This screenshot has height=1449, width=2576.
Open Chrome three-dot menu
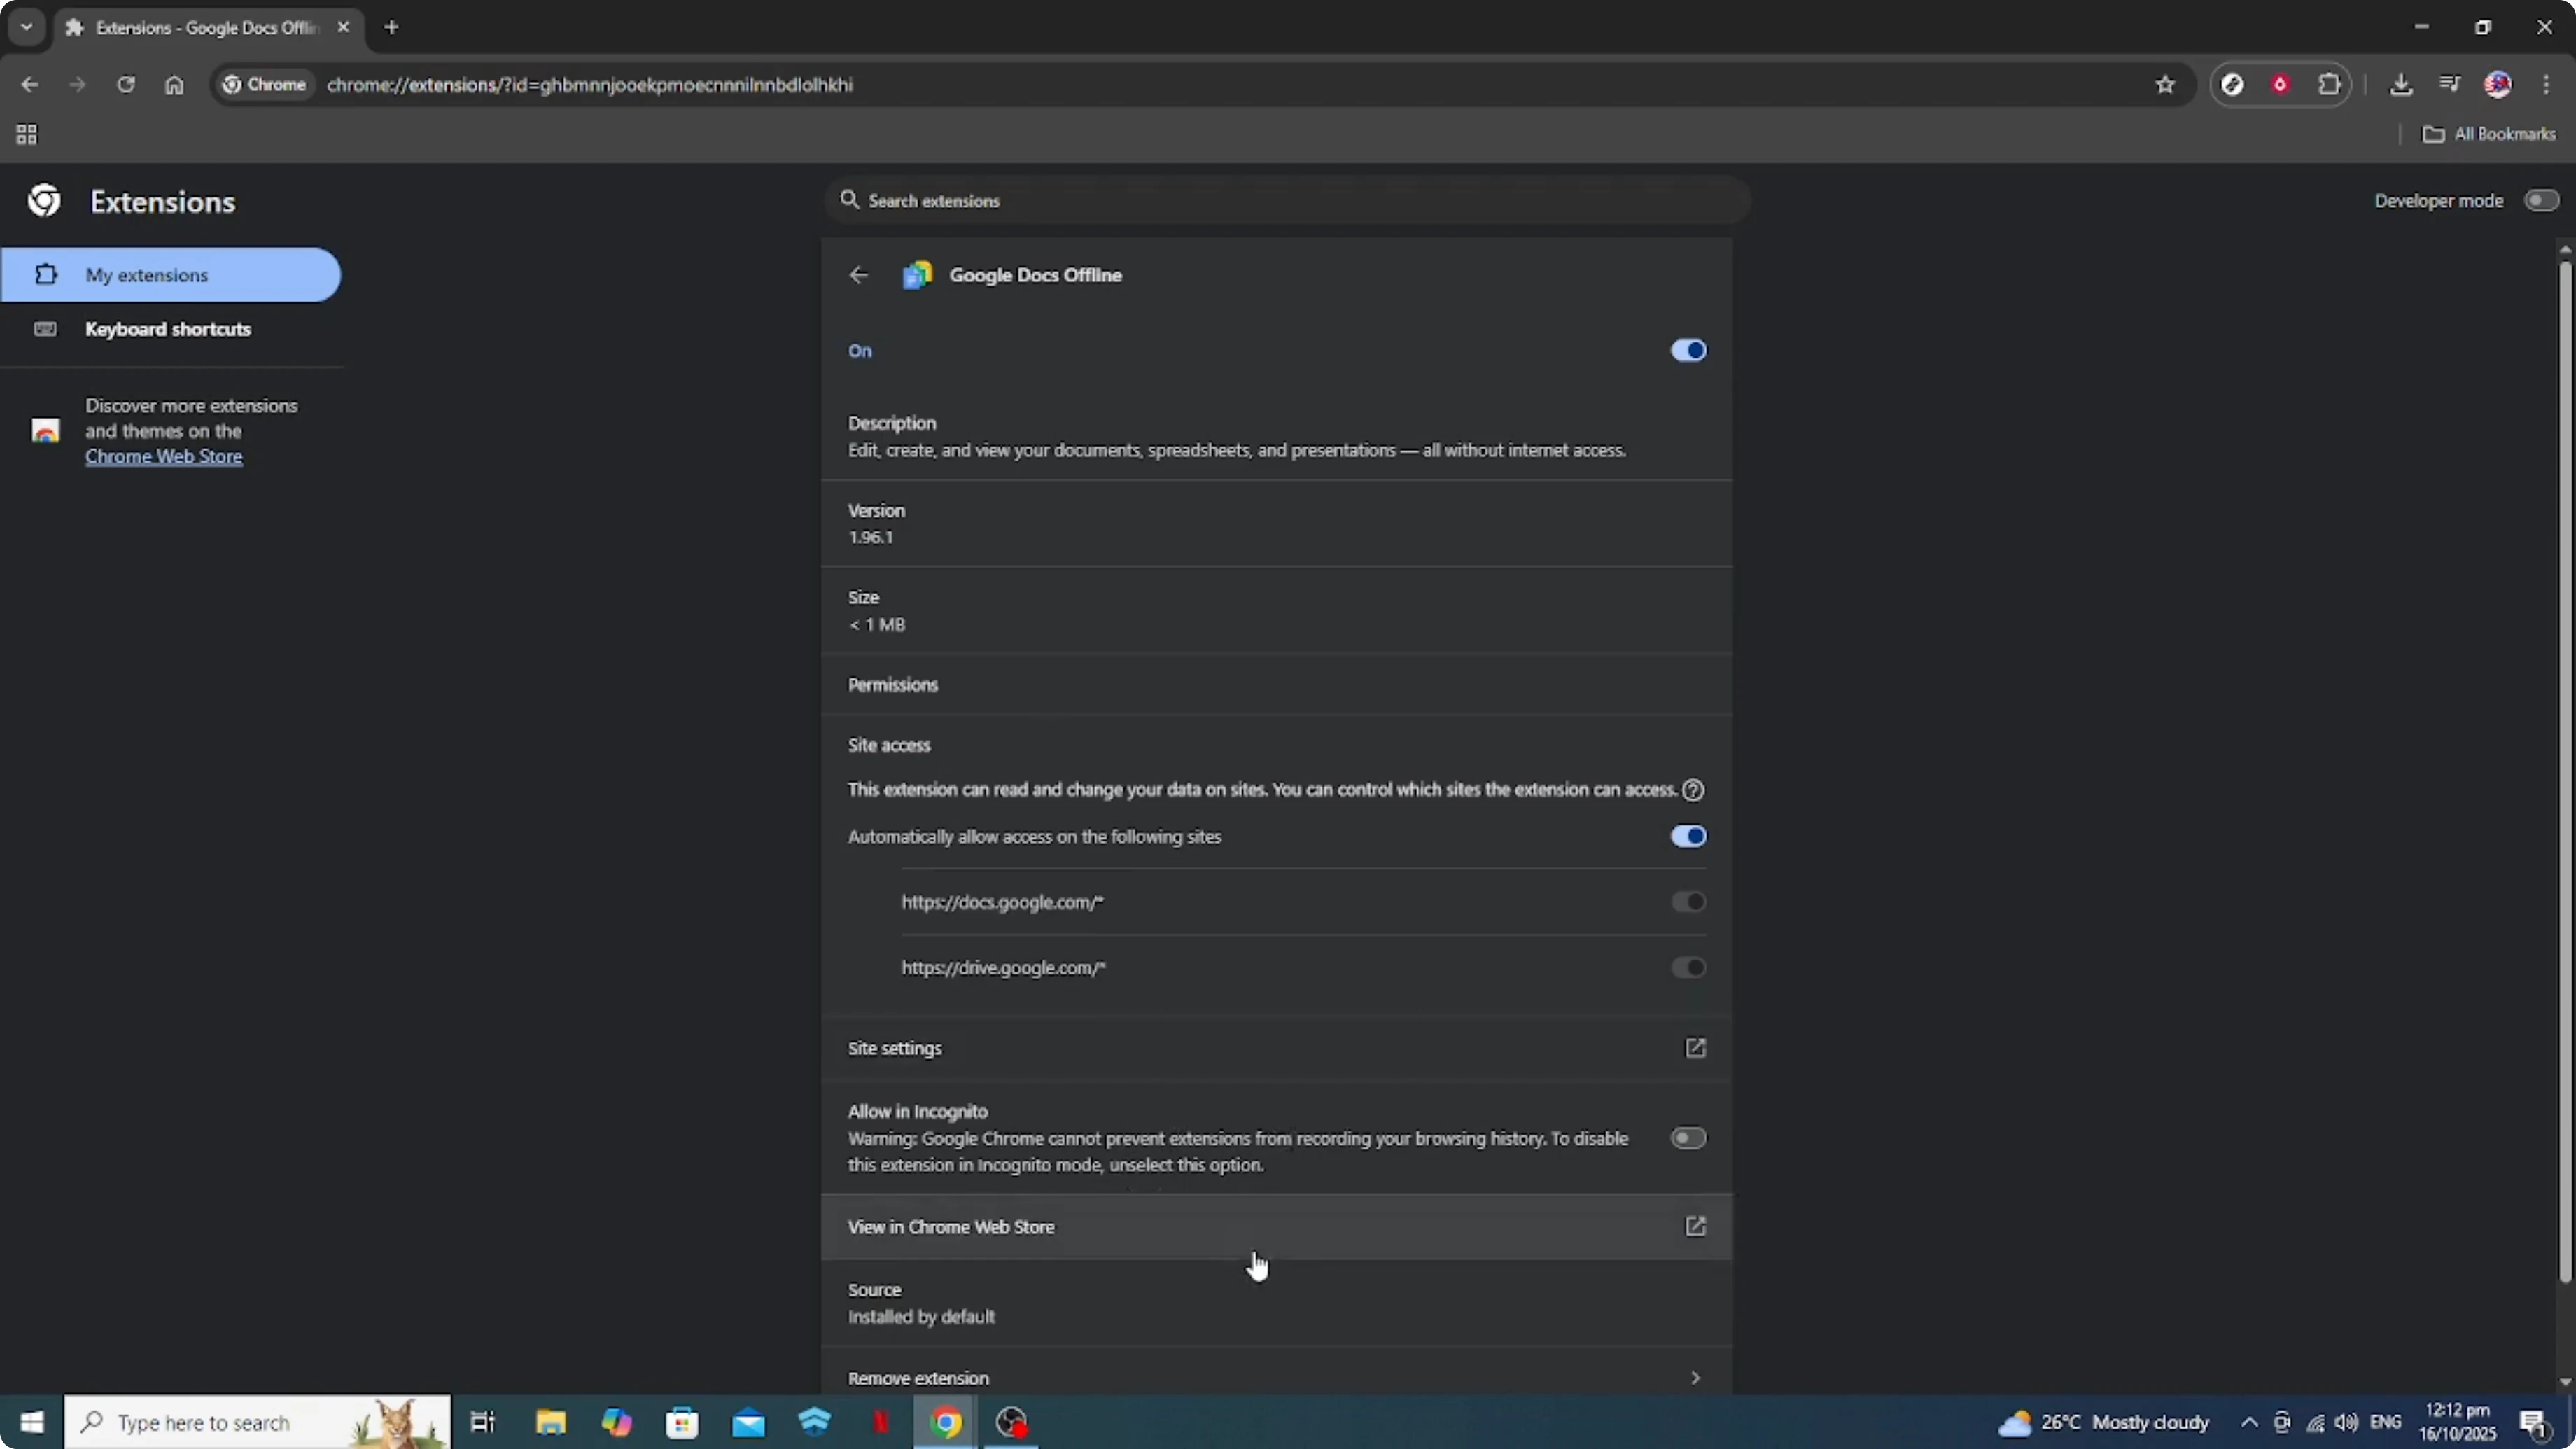[x=2546, y=84]
